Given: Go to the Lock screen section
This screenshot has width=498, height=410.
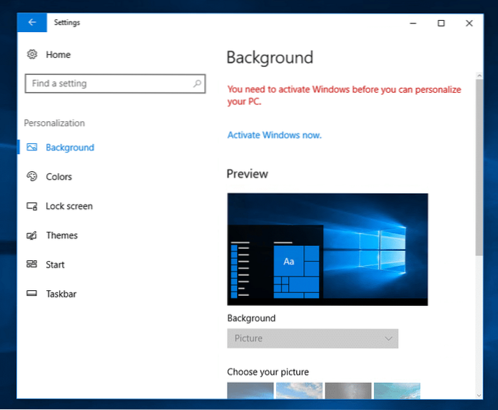Looking at the screenshot, I should coord(68,206).
